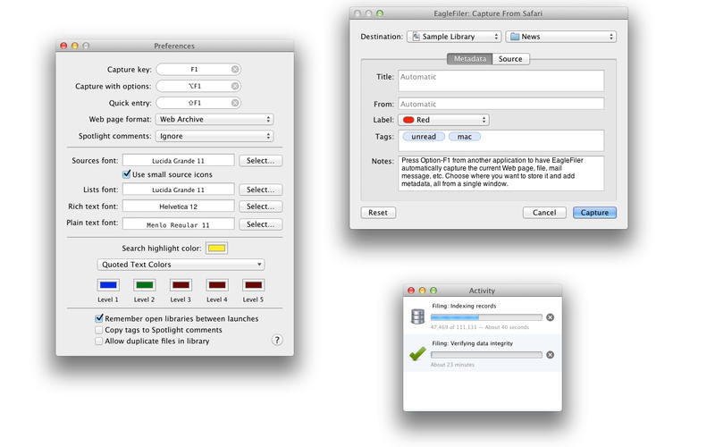Cancel the Indexing records activity
Image resolution: width=715 pixels, height=447 pixels.
[x=551, y=317]
